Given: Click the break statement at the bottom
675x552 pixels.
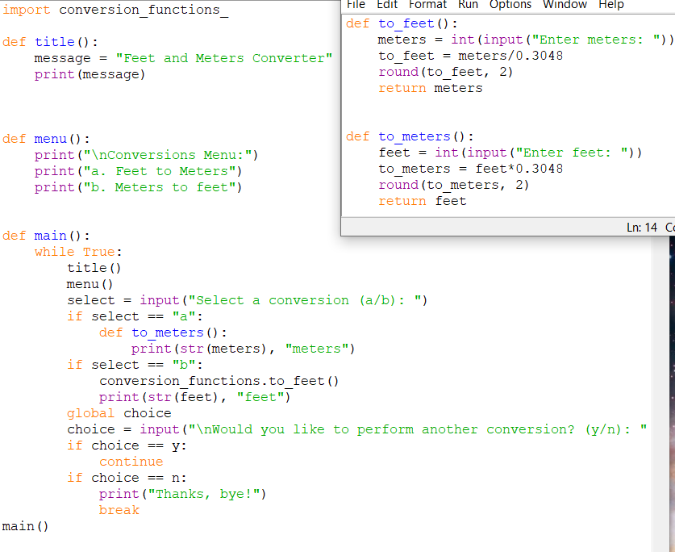Looking at the screenshot, I should tap(119, 509).
